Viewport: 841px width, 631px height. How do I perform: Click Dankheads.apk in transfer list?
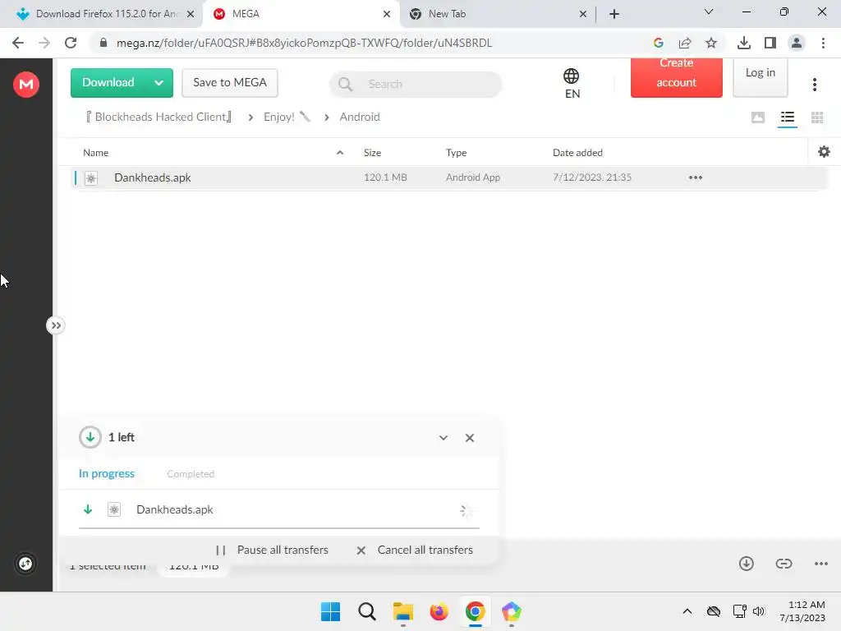174,509
